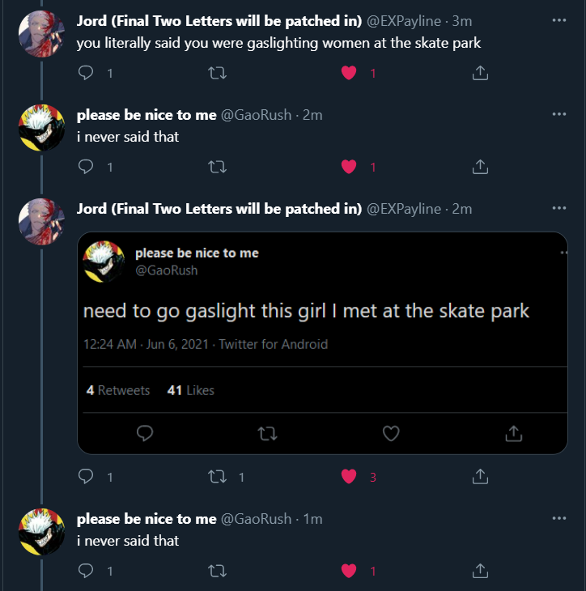586x591 pixels.
Task: Retweet the last 'i never said that' reply
Action: 217,571
